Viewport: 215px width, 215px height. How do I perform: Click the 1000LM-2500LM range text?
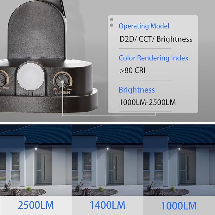[x=147, y=103]
